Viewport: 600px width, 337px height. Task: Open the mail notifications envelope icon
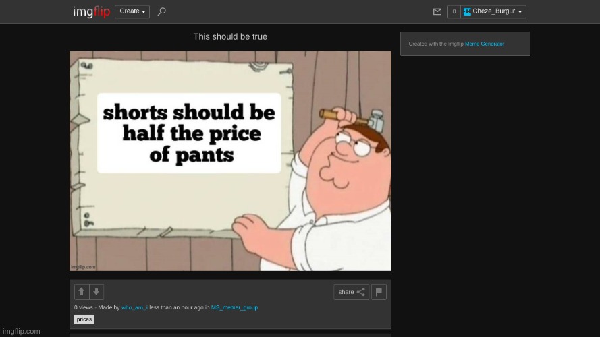point(437,12)
